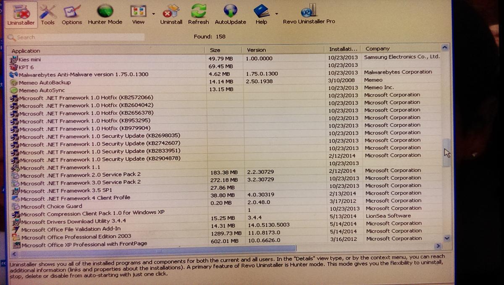Open the Uninstaller toolbar button

pyautogui.click(x=21, y=15)
